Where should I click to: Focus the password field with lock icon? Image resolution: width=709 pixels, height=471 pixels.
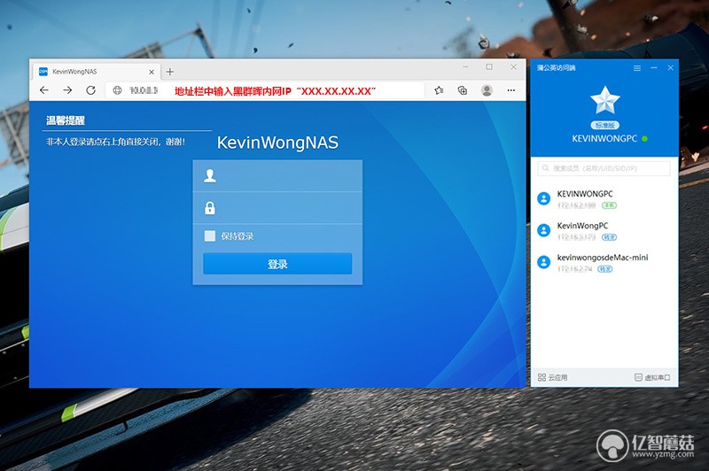pyautogui.click(x=277, y=208)
